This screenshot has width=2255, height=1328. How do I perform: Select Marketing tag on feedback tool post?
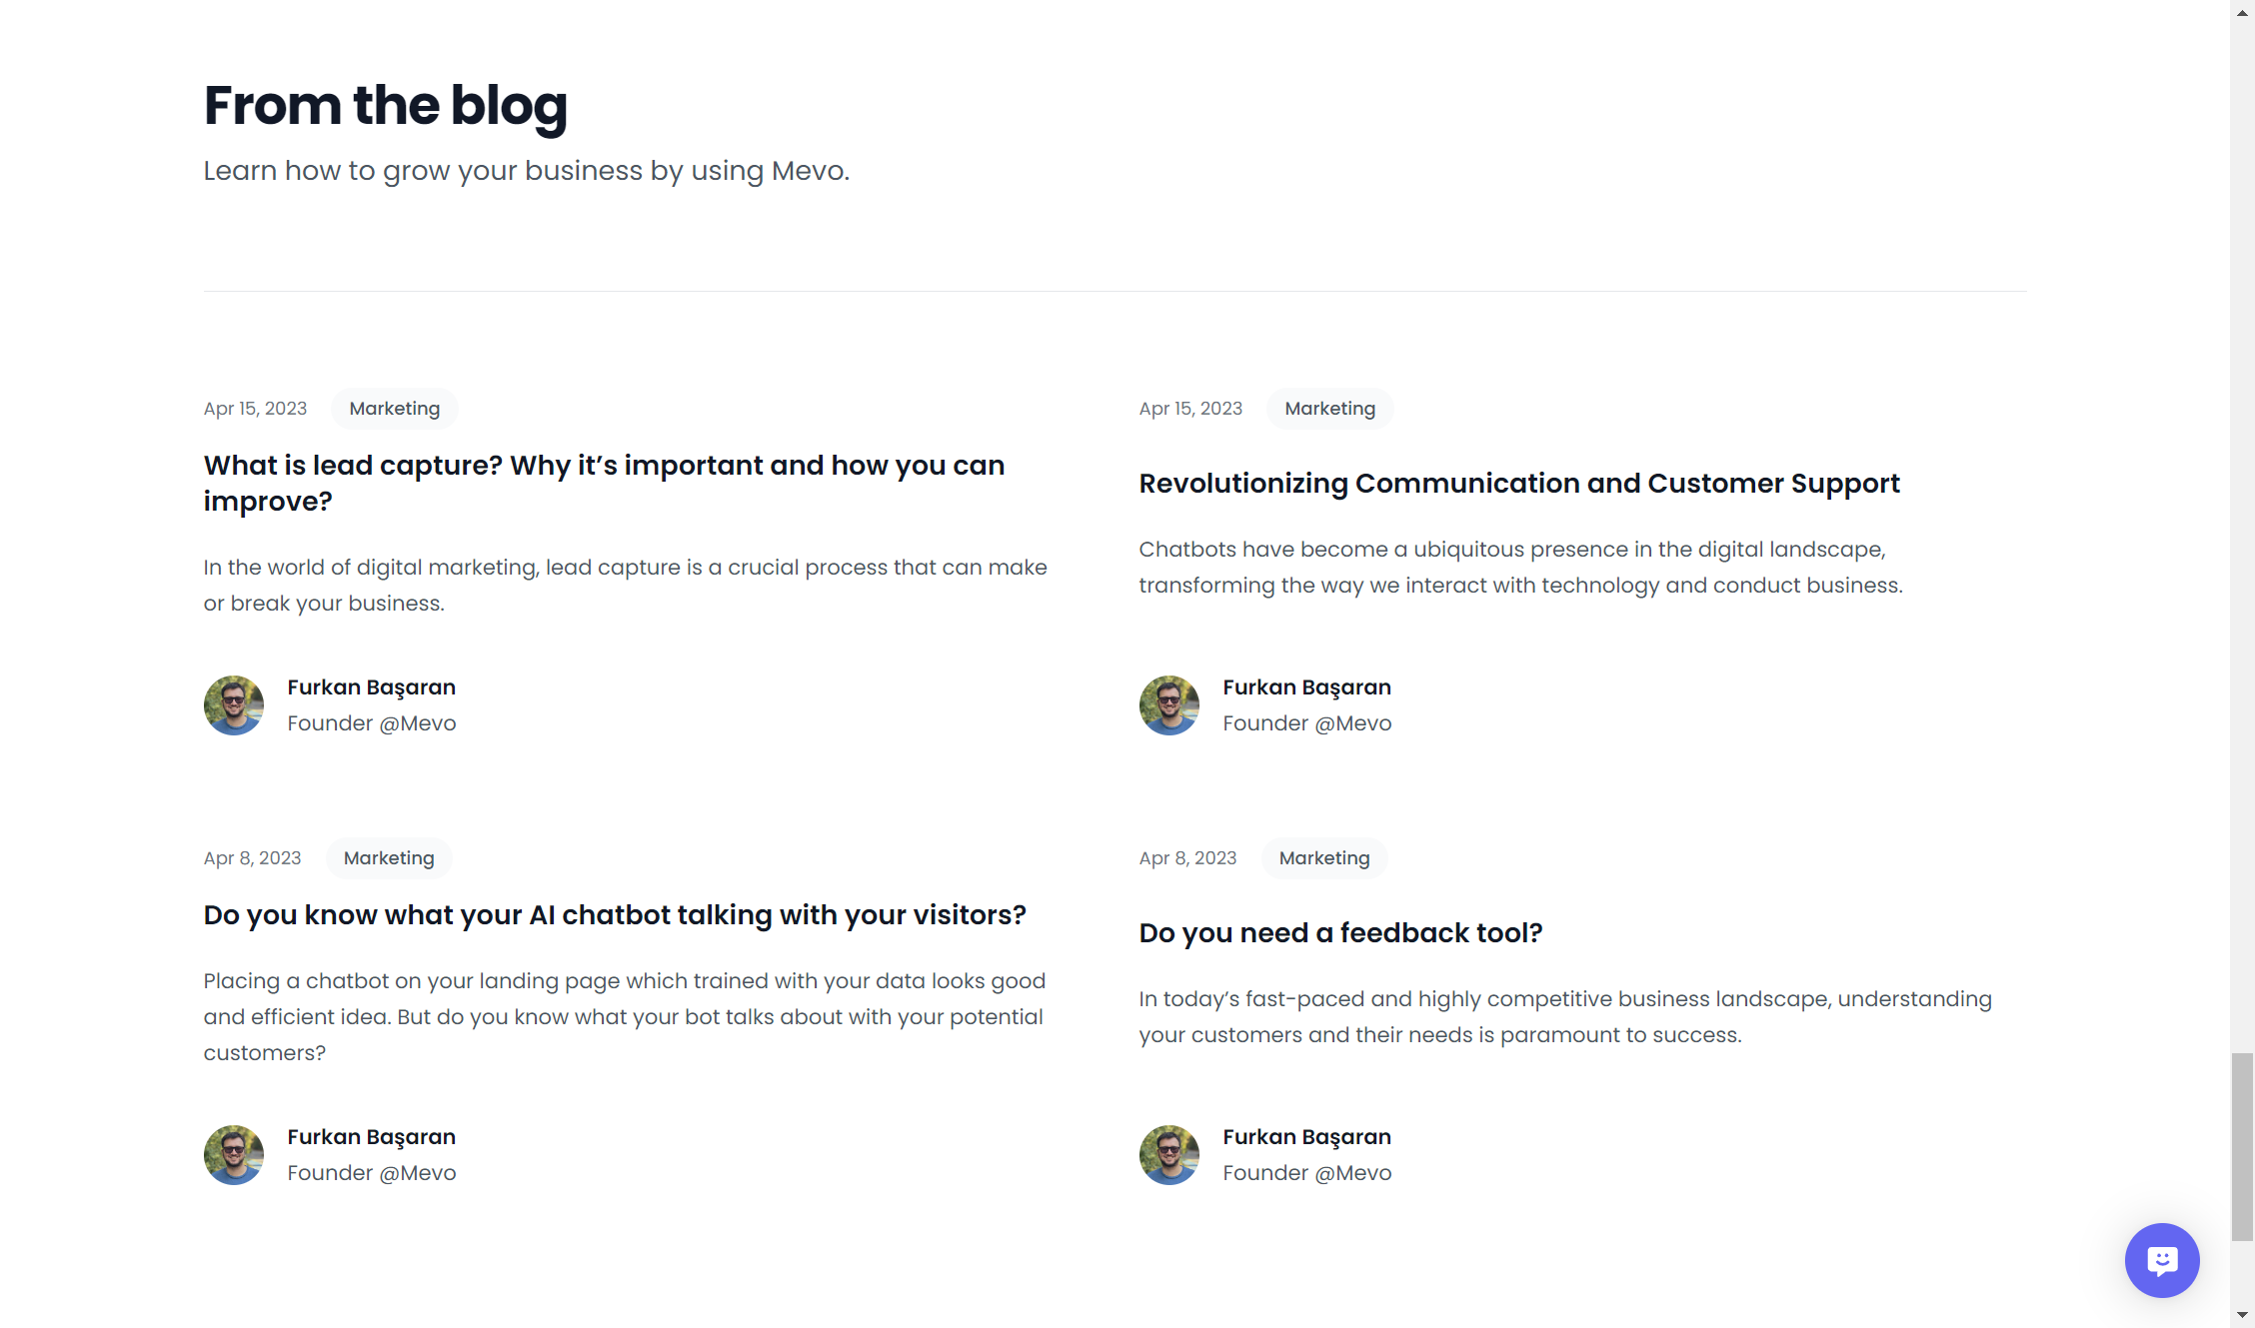pos(1324,858)
